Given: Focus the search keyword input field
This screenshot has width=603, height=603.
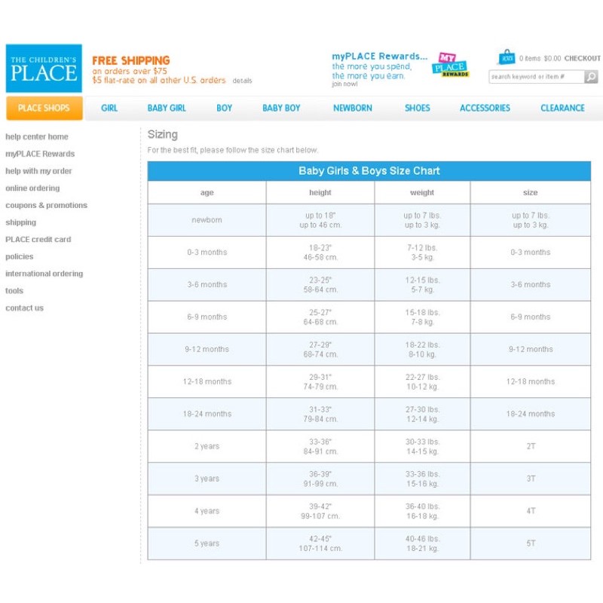Looking at the screenshot, I should [537, 77].
